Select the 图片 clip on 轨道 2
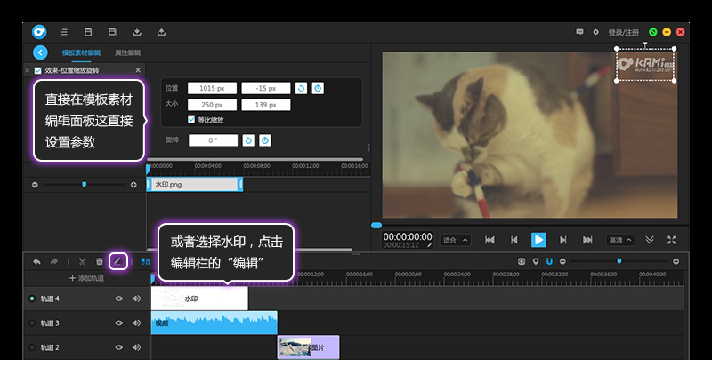Screen dimensions: 712x374 [308, 347]
